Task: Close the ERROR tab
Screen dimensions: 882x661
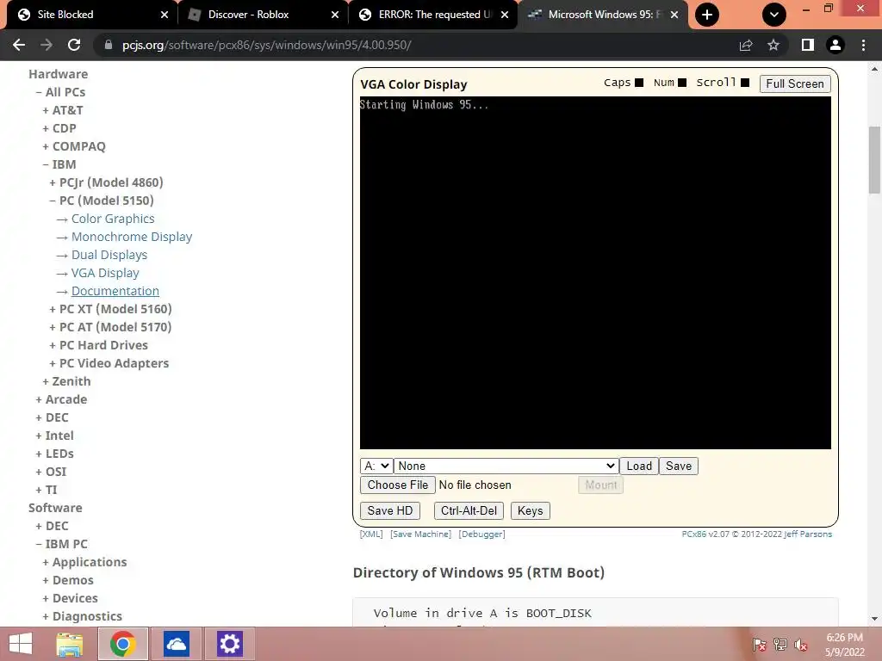Action: click(505, 15)
